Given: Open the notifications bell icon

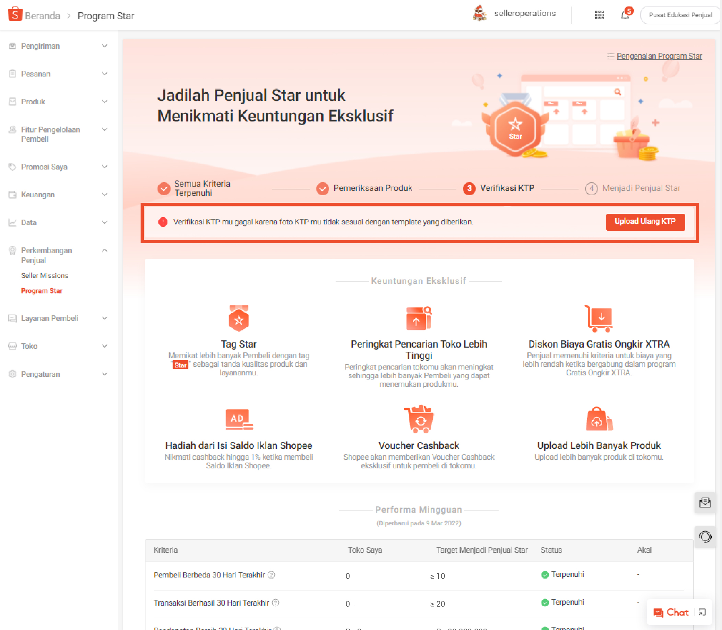Looking at the screenshot, I should tap(625, 15).
